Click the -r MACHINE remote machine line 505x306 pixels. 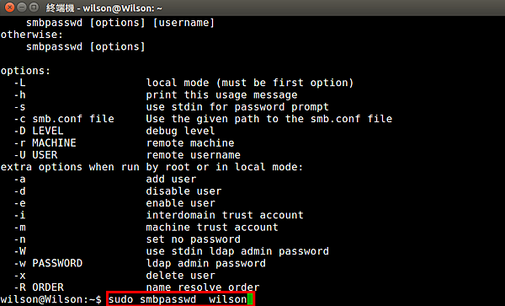point(124,142)
